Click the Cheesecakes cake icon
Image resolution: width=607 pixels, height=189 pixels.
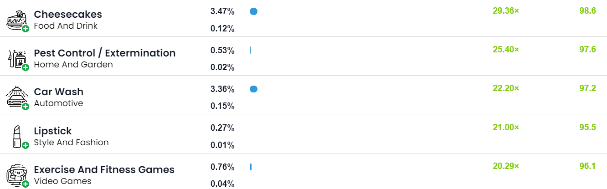[x=15, y=20]
